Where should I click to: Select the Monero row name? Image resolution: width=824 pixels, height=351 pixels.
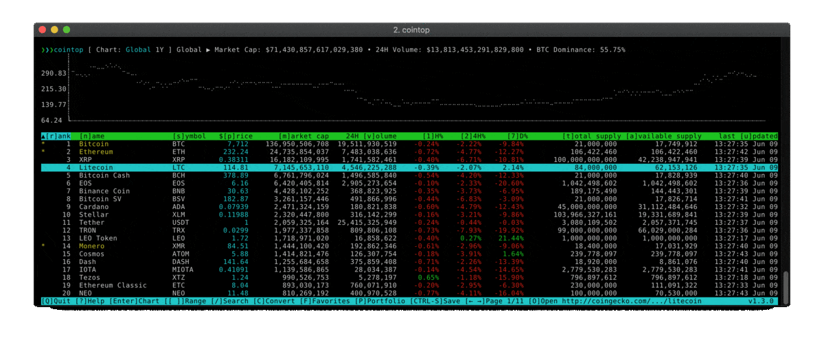(x=92, y=246)
